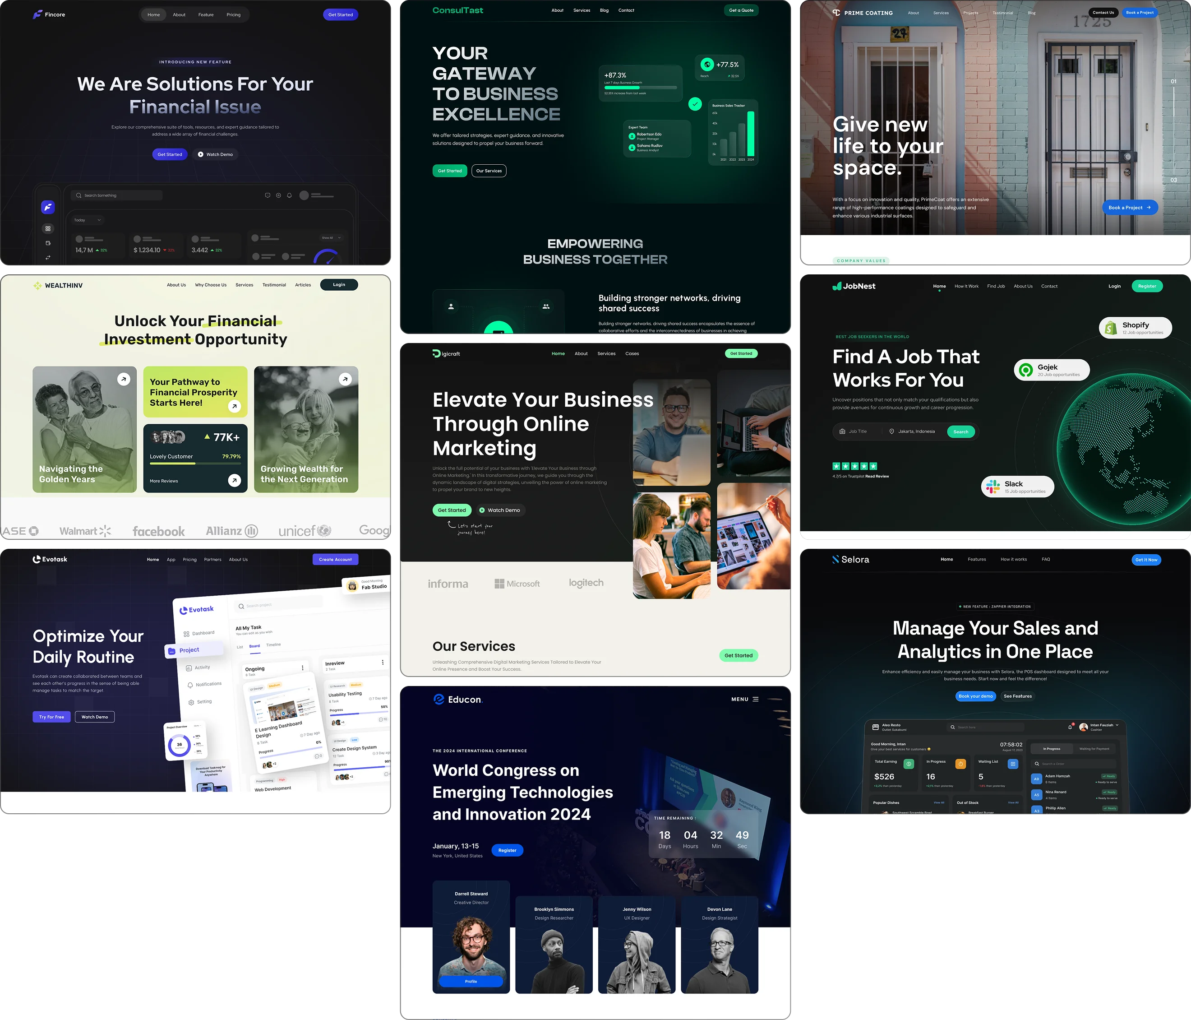The width and height of the screenshot is (1191, 1020).
Task: Click the business growth progress bar on ConsulTast
Action: pyautogui.click(x=640, y=88)
